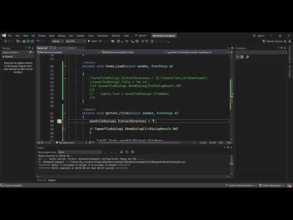Click the CRLF line ending indicator

230,143
